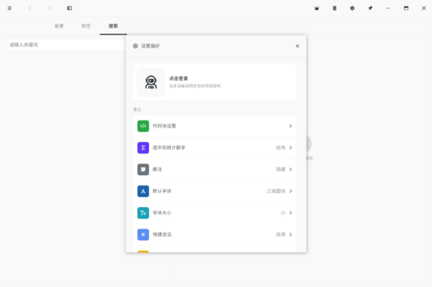Click the 小 font size value
The width and height of the screenshot is (432, 287).
(283, 213)
